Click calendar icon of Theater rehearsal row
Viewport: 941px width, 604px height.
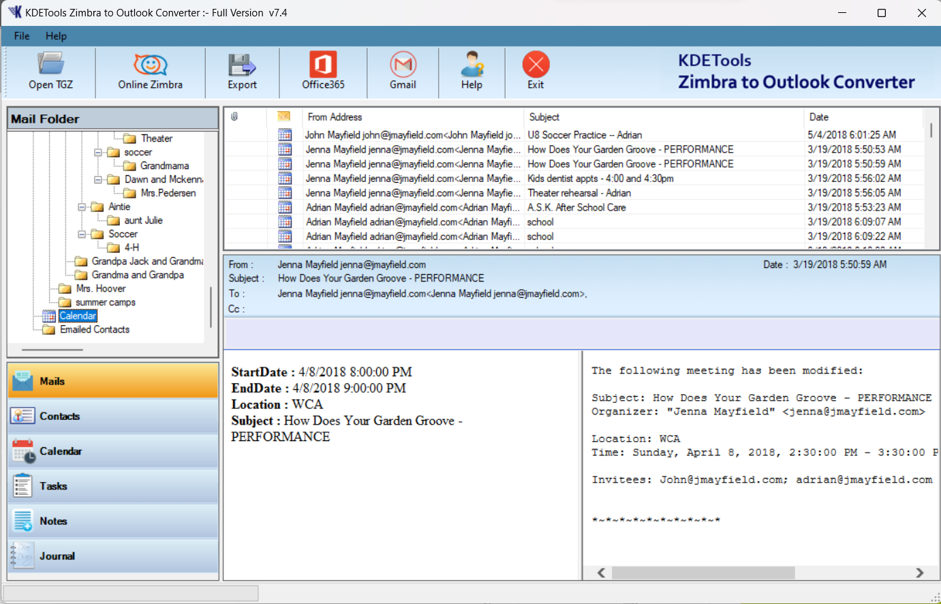285,193
